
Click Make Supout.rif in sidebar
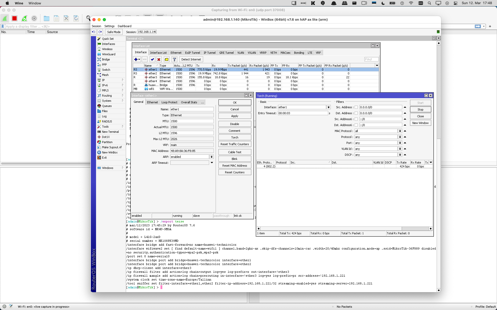click(x=112, y=147)
